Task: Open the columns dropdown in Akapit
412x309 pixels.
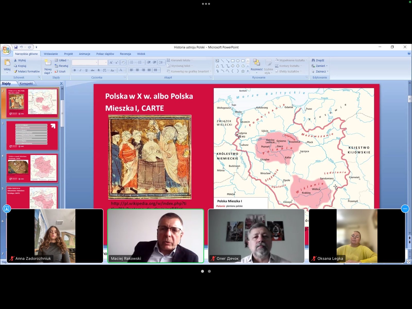Action: coord(156,70)
